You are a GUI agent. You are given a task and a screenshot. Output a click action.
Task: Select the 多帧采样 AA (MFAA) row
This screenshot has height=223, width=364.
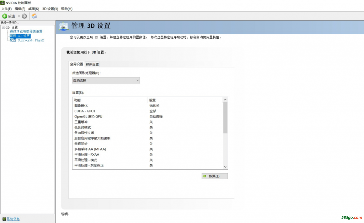click(148, 149)
